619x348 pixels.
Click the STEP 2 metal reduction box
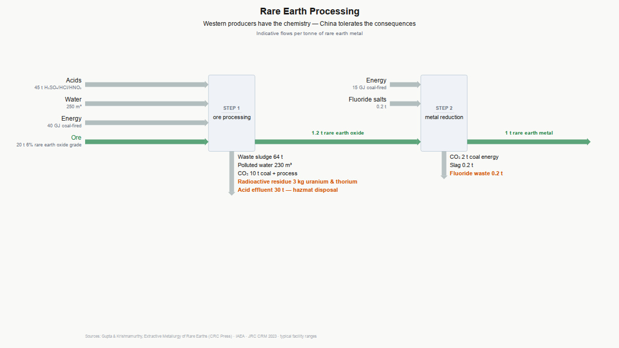tap(444, 113)
